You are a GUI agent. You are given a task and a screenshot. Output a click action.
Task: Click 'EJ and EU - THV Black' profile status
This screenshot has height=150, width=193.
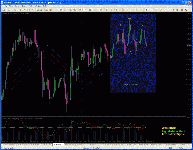tap(92, 148)
